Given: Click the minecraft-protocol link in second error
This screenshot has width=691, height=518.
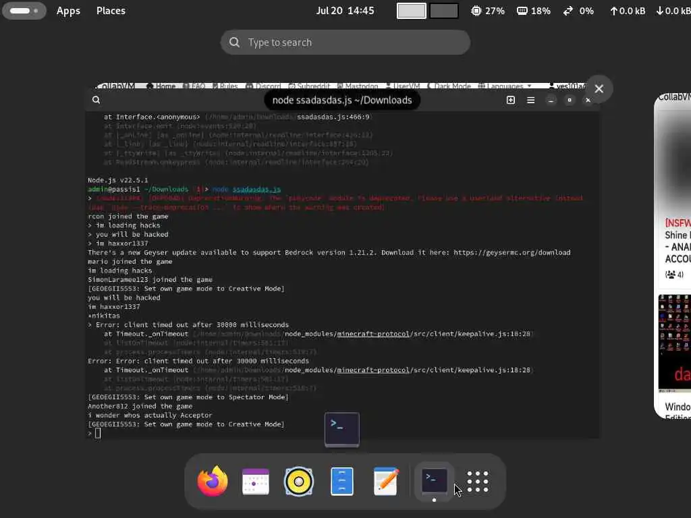Looking at the screenshot, I should point(372,370).
